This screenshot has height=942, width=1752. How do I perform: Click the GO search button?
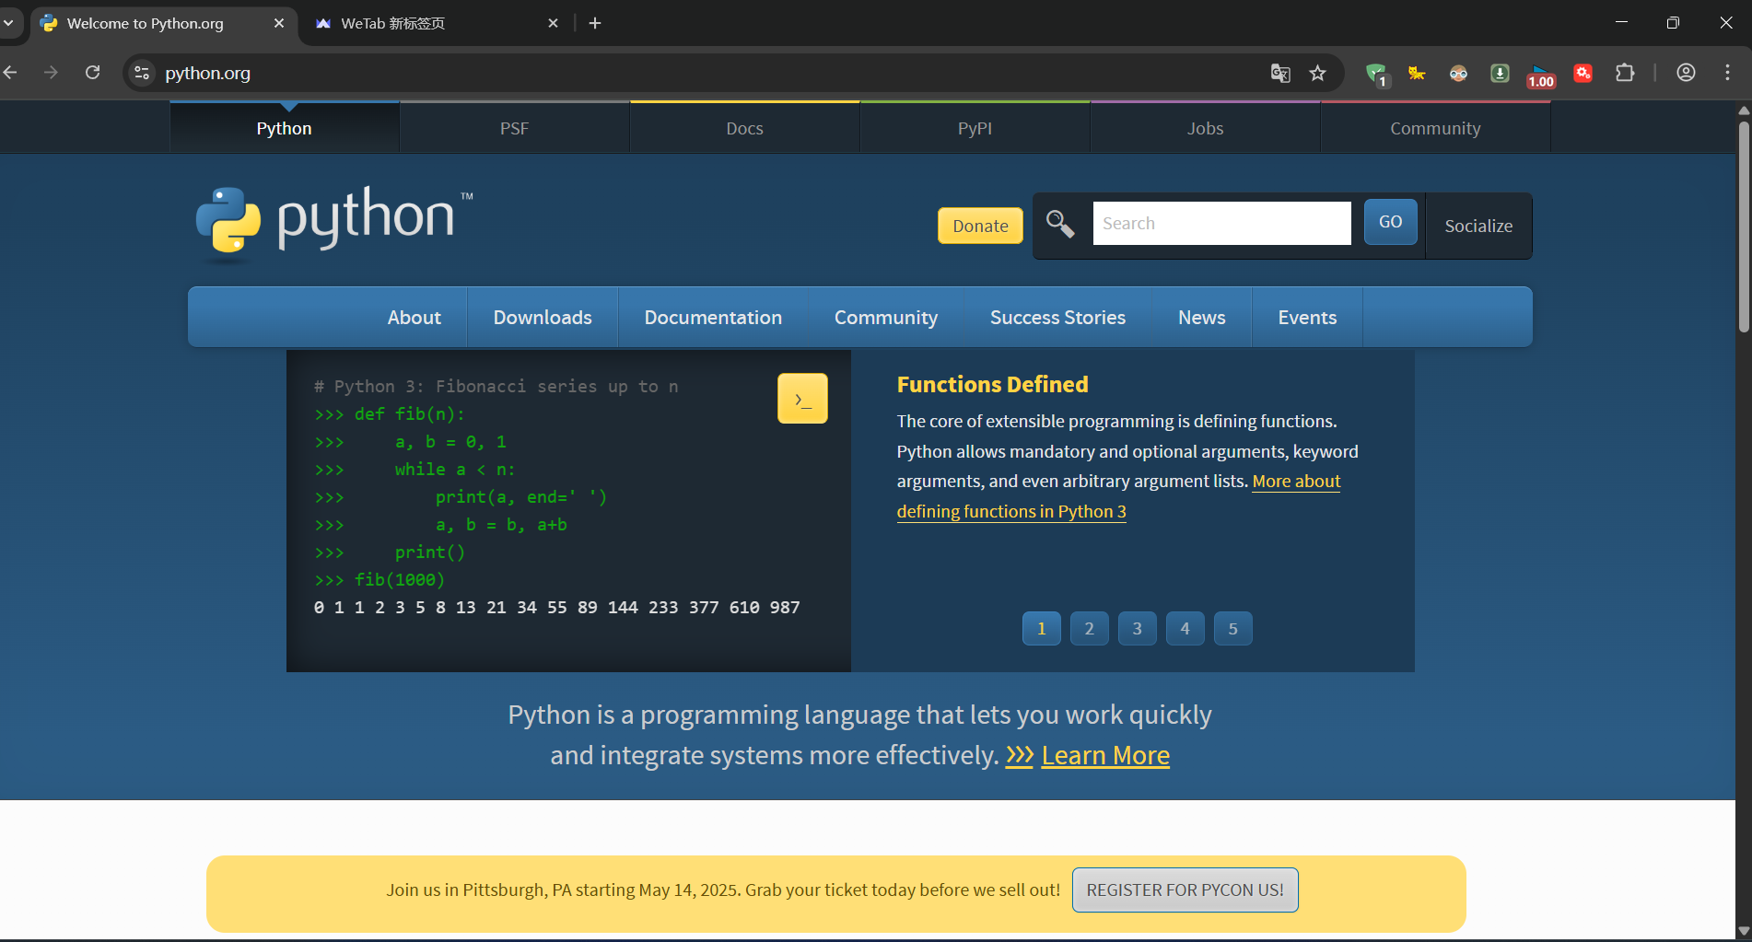click(x=1390, y=222)
